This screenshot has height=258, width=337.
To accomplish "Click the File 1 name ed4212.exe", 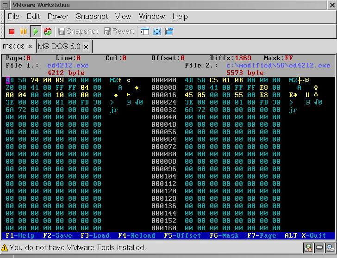I will point(68,66).
